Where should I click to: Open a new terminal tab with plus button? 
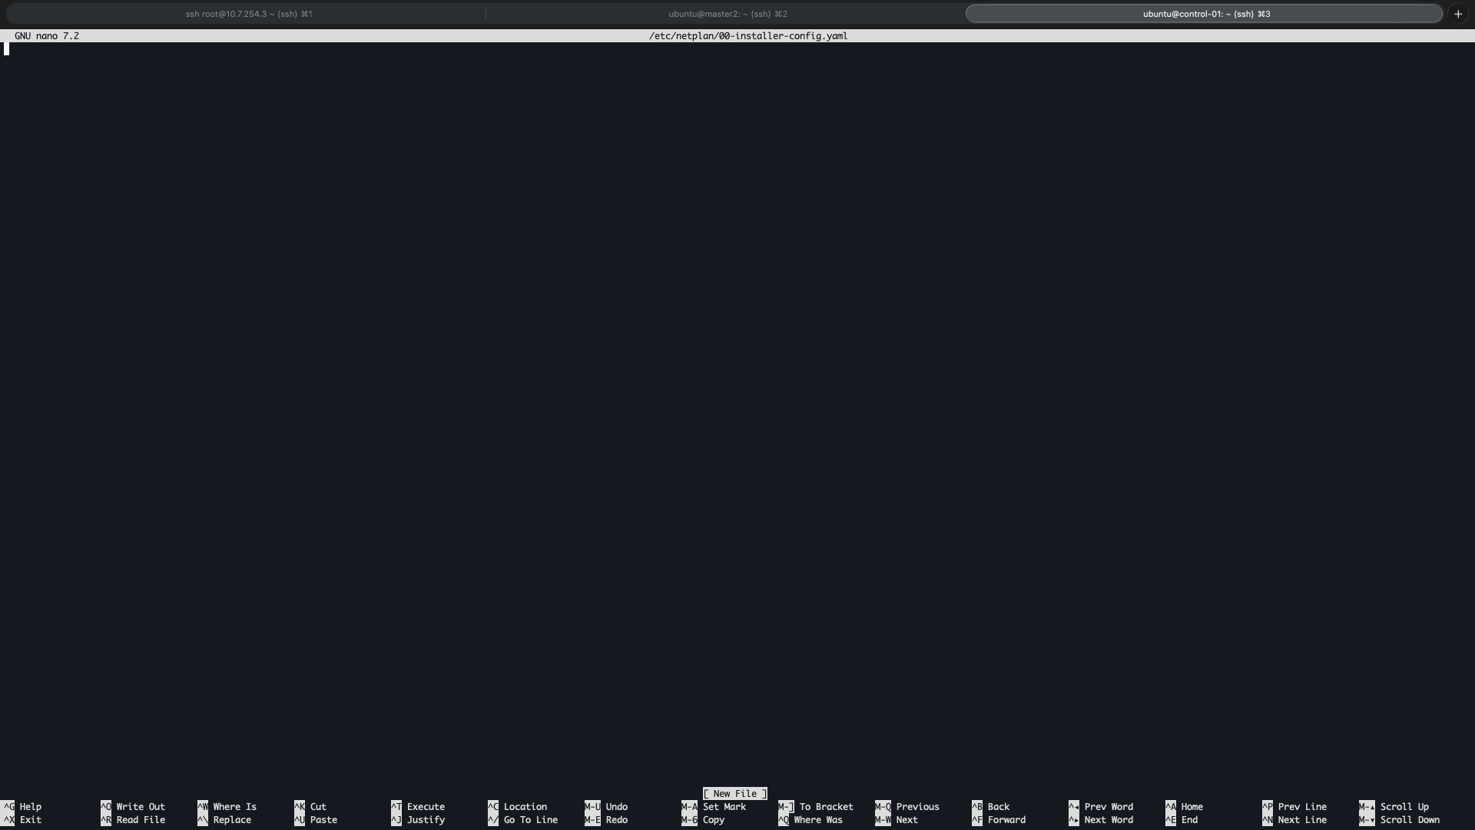click(1458, 14)
